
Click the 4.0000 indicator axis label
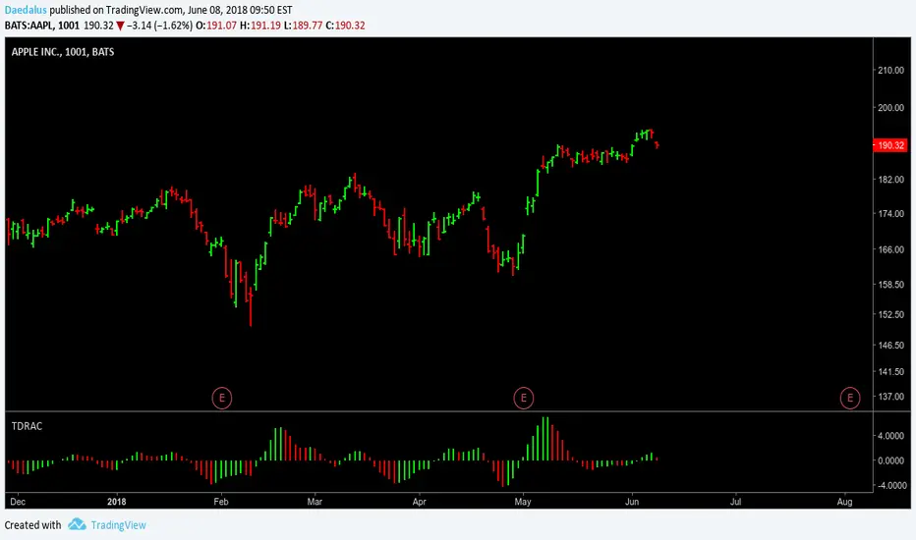[892, 436]
